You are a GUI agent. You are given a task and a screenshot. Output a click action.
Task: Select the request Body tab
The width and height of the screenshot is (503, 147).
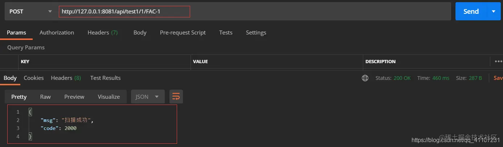tap(140, 33)
